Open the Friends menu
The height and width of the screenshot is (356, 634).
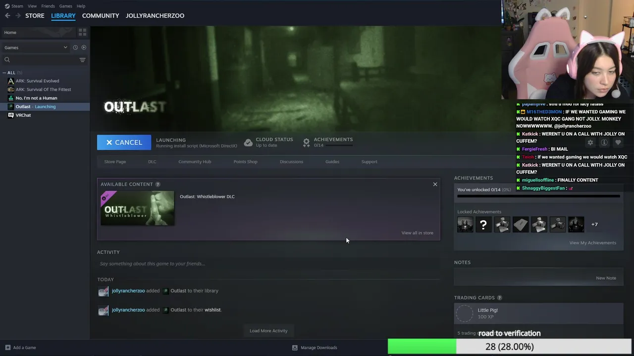tap(48, 6)
